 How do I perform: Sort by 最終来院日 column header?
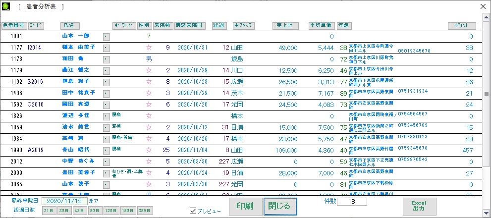pos(190,26)
